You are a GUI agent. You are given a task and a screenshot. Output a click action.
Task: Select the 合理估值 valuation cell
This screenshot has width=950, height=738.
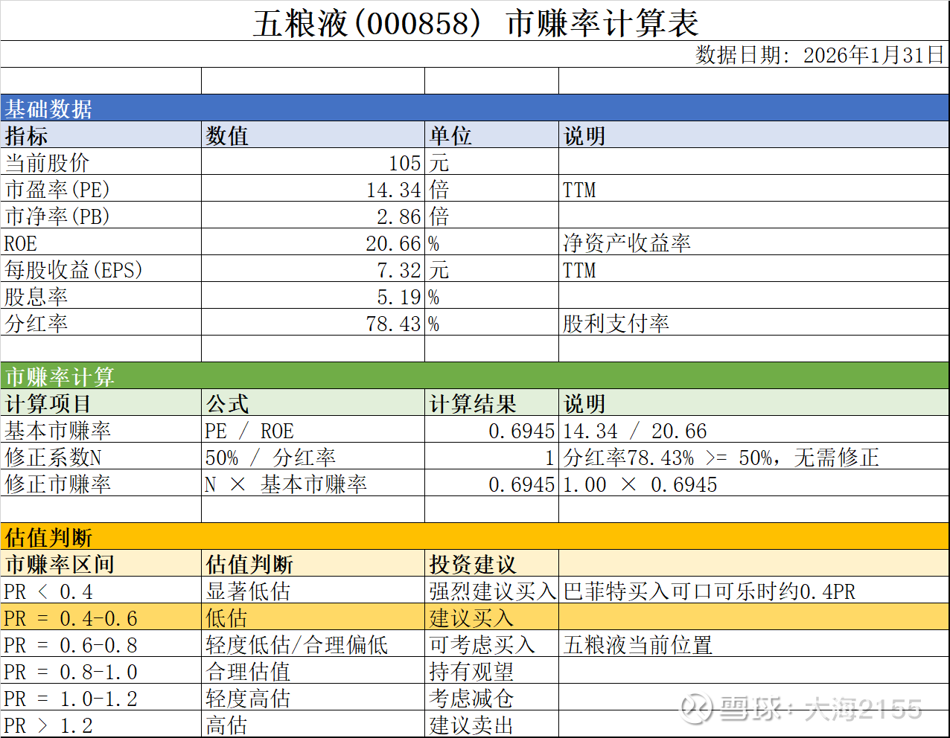[x=313, y=670]
